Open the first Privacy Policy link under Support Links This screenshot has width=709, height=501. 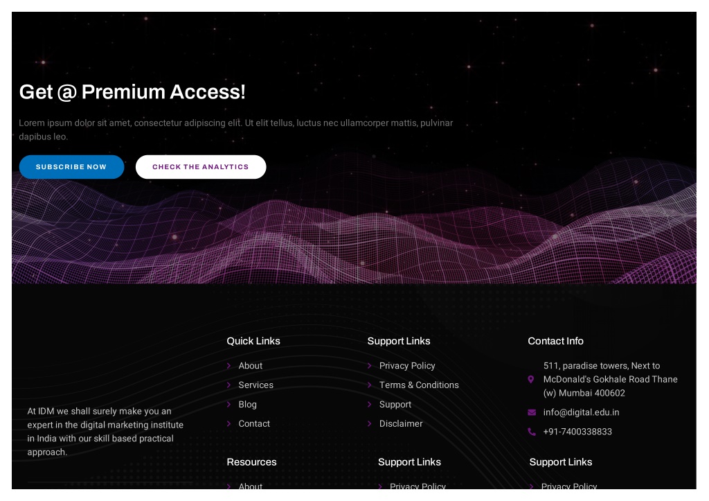[407, 366]
